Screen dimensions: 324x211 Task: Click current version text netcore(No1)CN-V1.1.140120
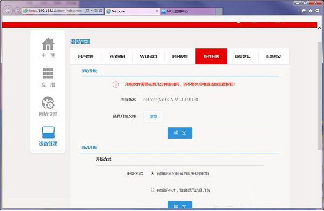point(171,100)
